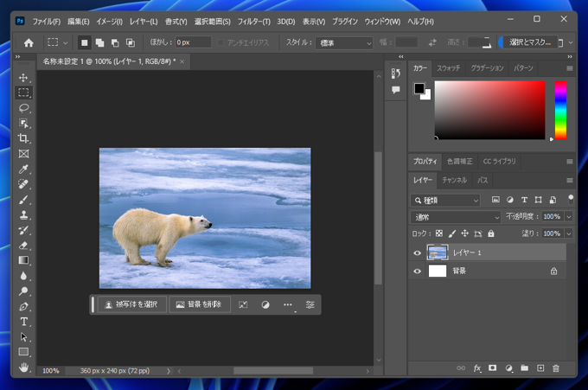Select the Eyedropper tool

pyautogui.click(x=24, y=169)
